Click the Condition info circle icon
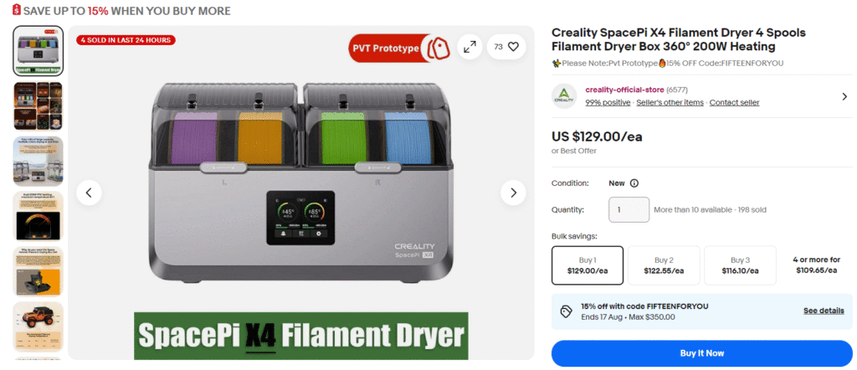This screenshot has width=857, height=370. pyautogui.click(x=634, y=183)
